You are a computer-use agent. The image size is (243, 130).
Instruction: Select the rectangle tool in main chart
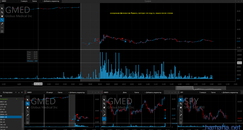click(x=2, y=31)
